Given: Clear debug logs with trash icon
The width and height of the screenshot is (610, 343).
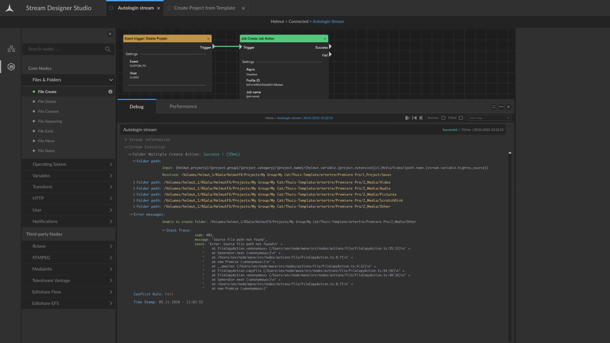Looking at the screenshot, I should click(x=407, y=118).
